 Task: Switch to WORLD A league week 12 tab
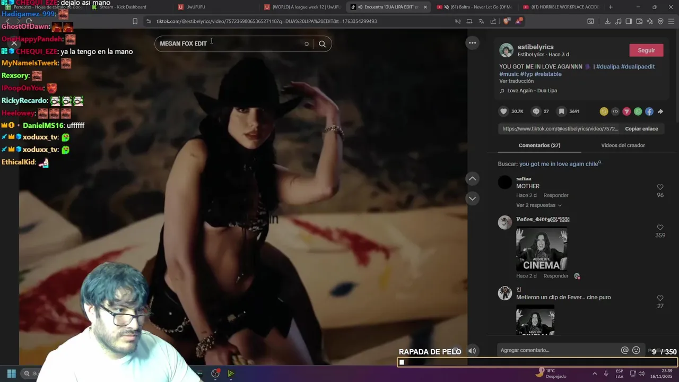pyautogui.click(x=302, y=7)
